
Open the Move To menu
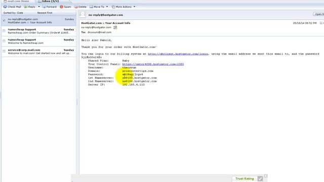pos(99,7)
